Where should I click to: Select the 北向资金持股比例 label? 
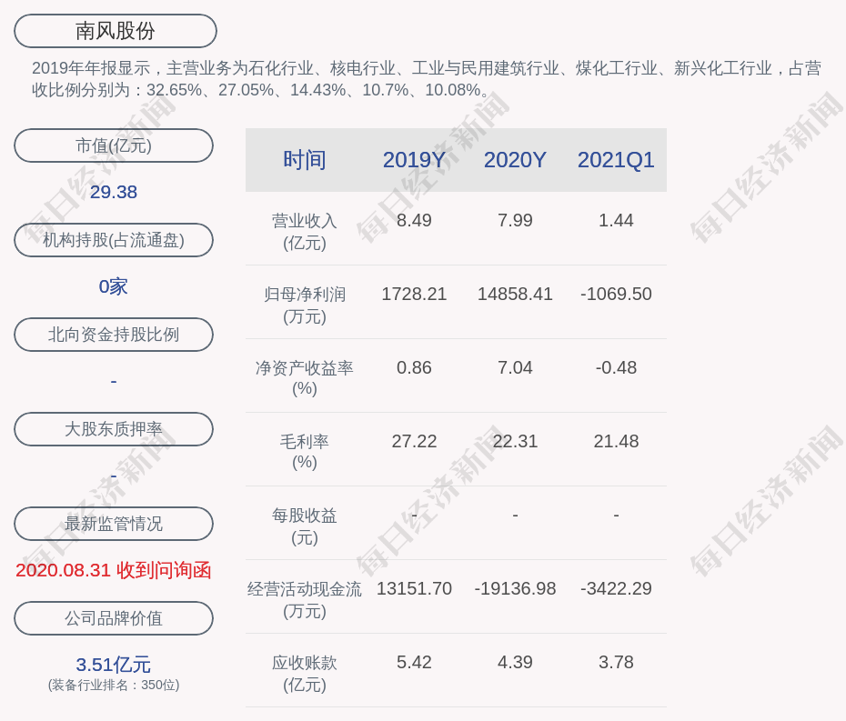point(114,335)
